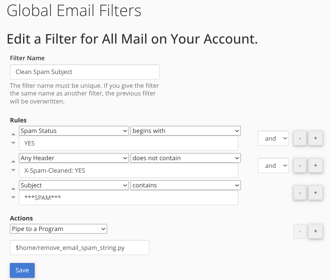Open the Subject field dropdown

click(74, 185)
